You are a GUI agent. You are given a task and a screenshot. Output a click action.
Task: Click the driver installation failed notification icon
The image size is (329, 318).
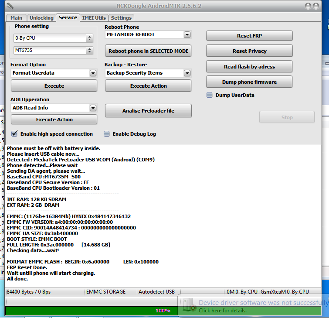188,304
